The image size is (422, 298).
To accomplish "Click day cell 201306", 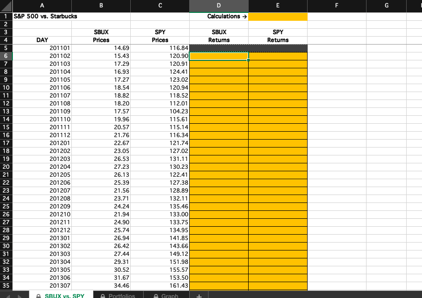I will click(42, 278).
